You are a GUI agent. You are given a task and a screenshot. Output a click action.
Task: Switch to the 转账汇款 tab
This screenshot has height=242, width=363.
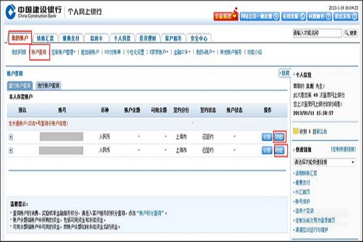45,38
